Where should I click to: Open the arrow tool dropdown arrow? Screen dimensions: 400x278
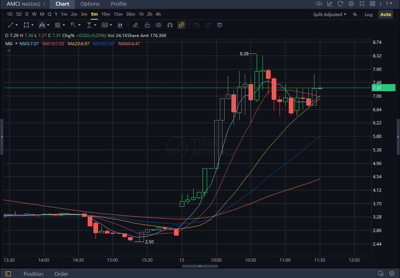click(80, 25)
